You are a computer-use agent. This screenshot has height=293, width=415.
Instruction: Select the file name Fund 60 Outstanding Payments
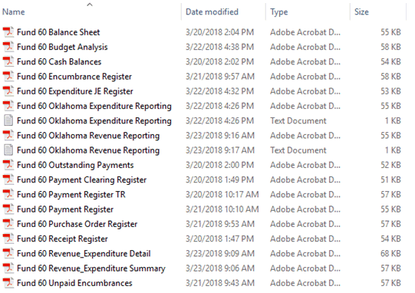75,165
